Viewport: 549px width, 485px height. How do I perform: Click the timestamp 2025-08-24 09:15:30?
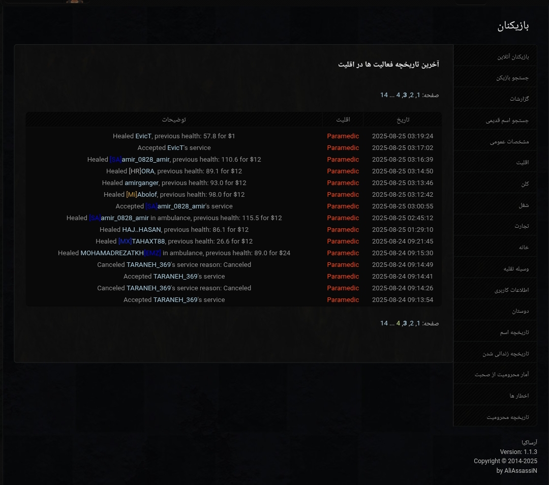tap(403, 253)
